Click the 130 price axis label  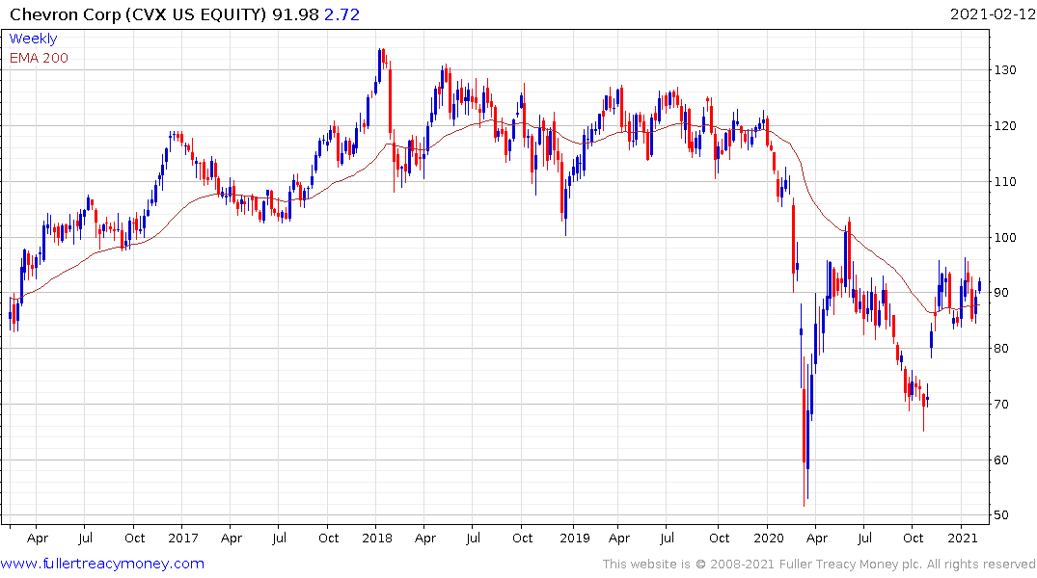1005,70
